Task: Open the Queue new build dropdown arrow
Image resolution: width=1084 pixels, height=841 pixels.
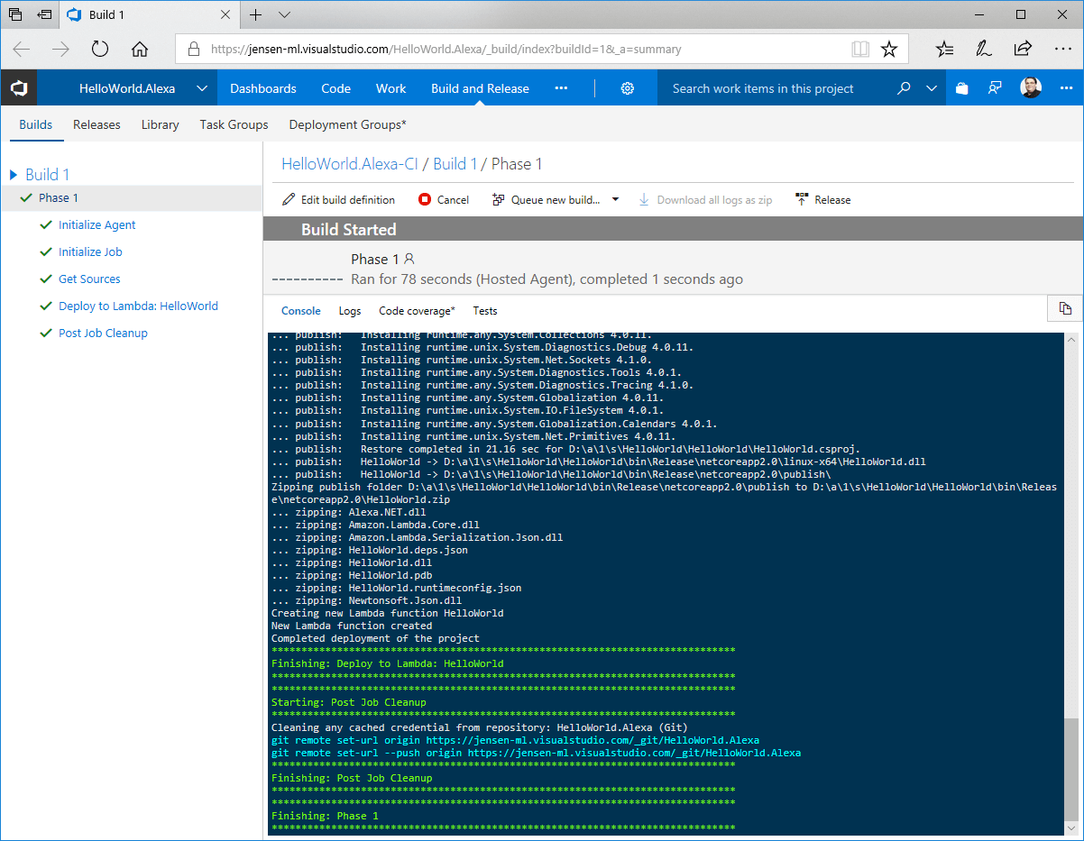Action: click(x=616, y=199)
